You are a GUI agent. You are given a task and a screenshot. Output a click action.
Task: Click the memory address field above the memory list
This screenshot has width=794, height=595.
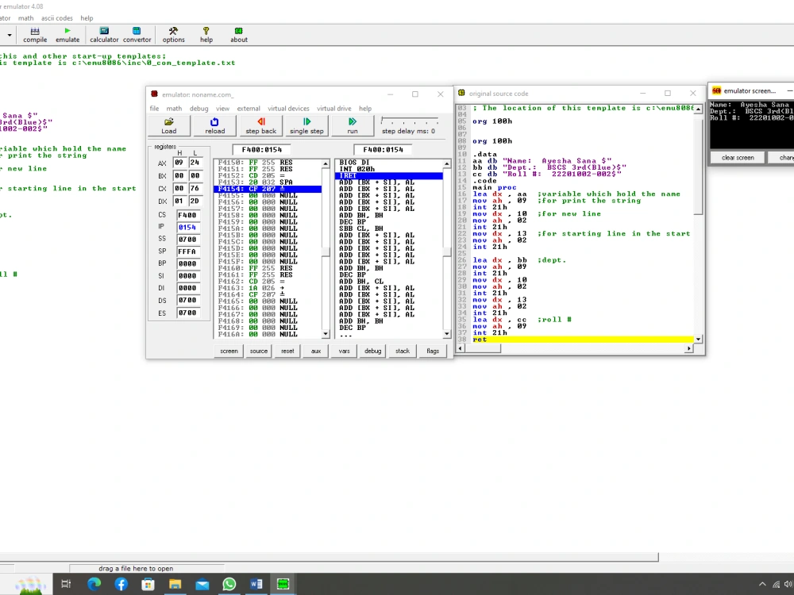click(x=261, y=149)
